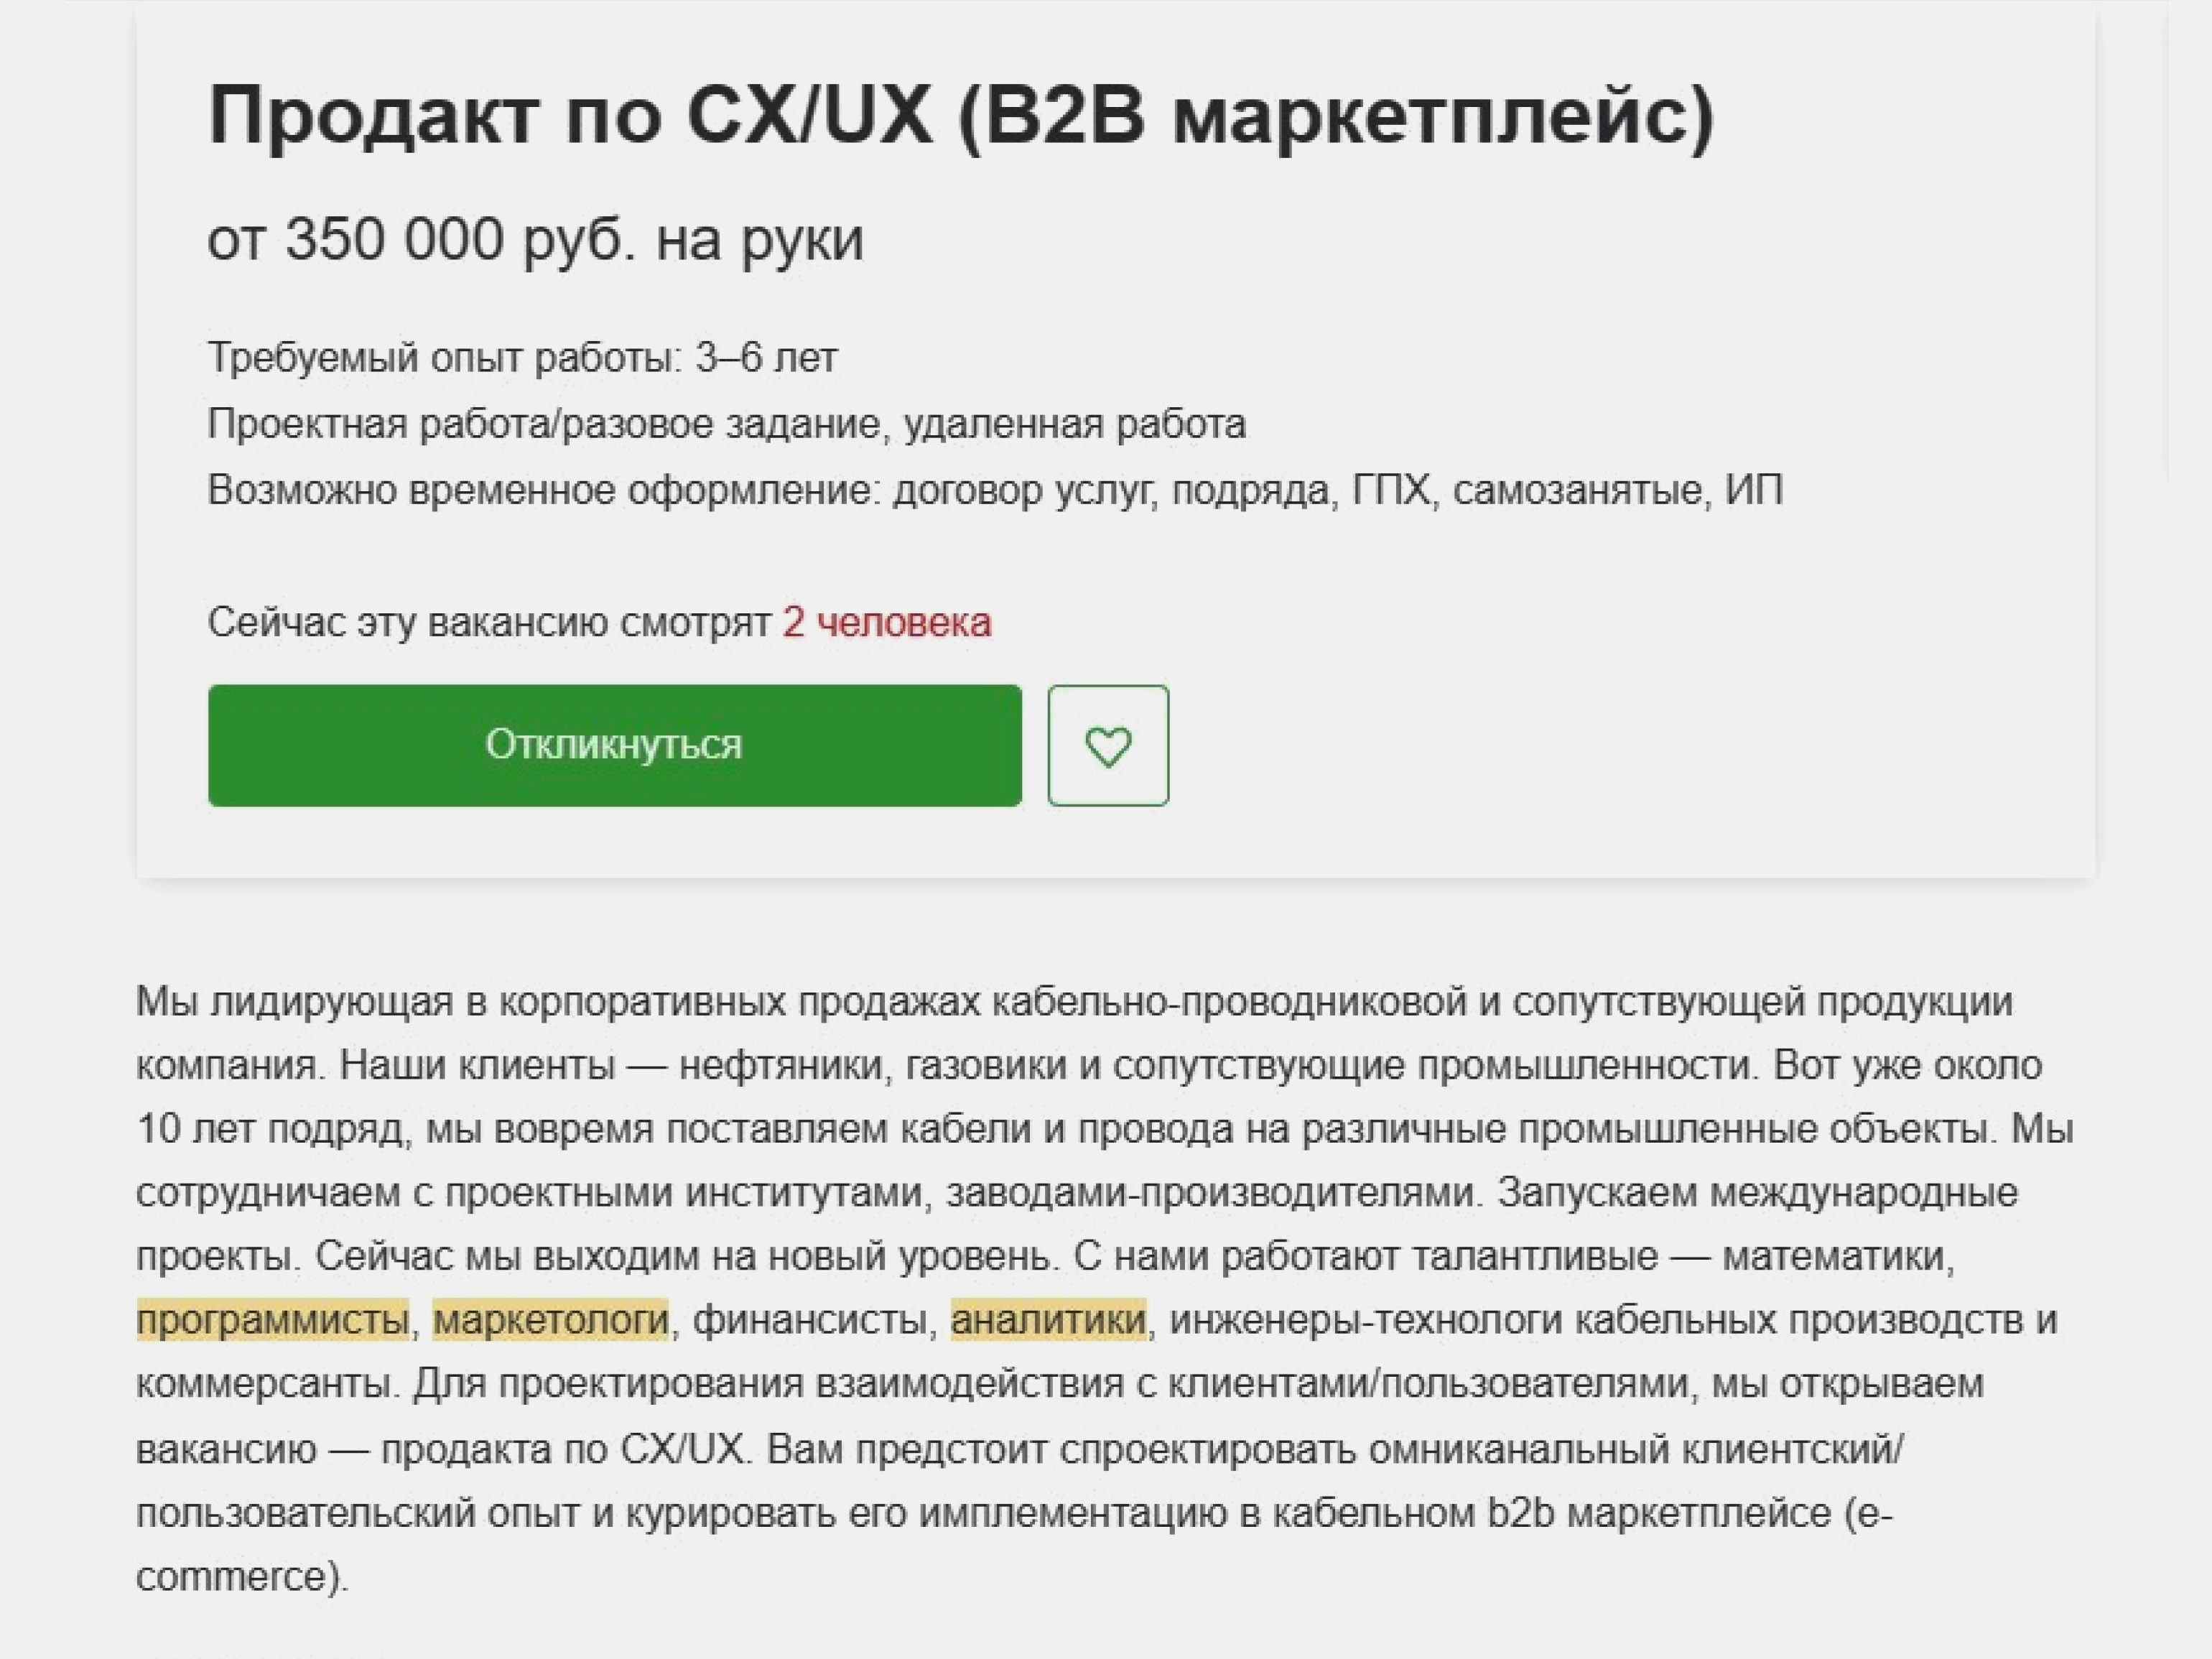This screenshot has height=1659, width=2212.
Task: Add vacancy to favorites with heart icon
Action: click(1108, 745)
